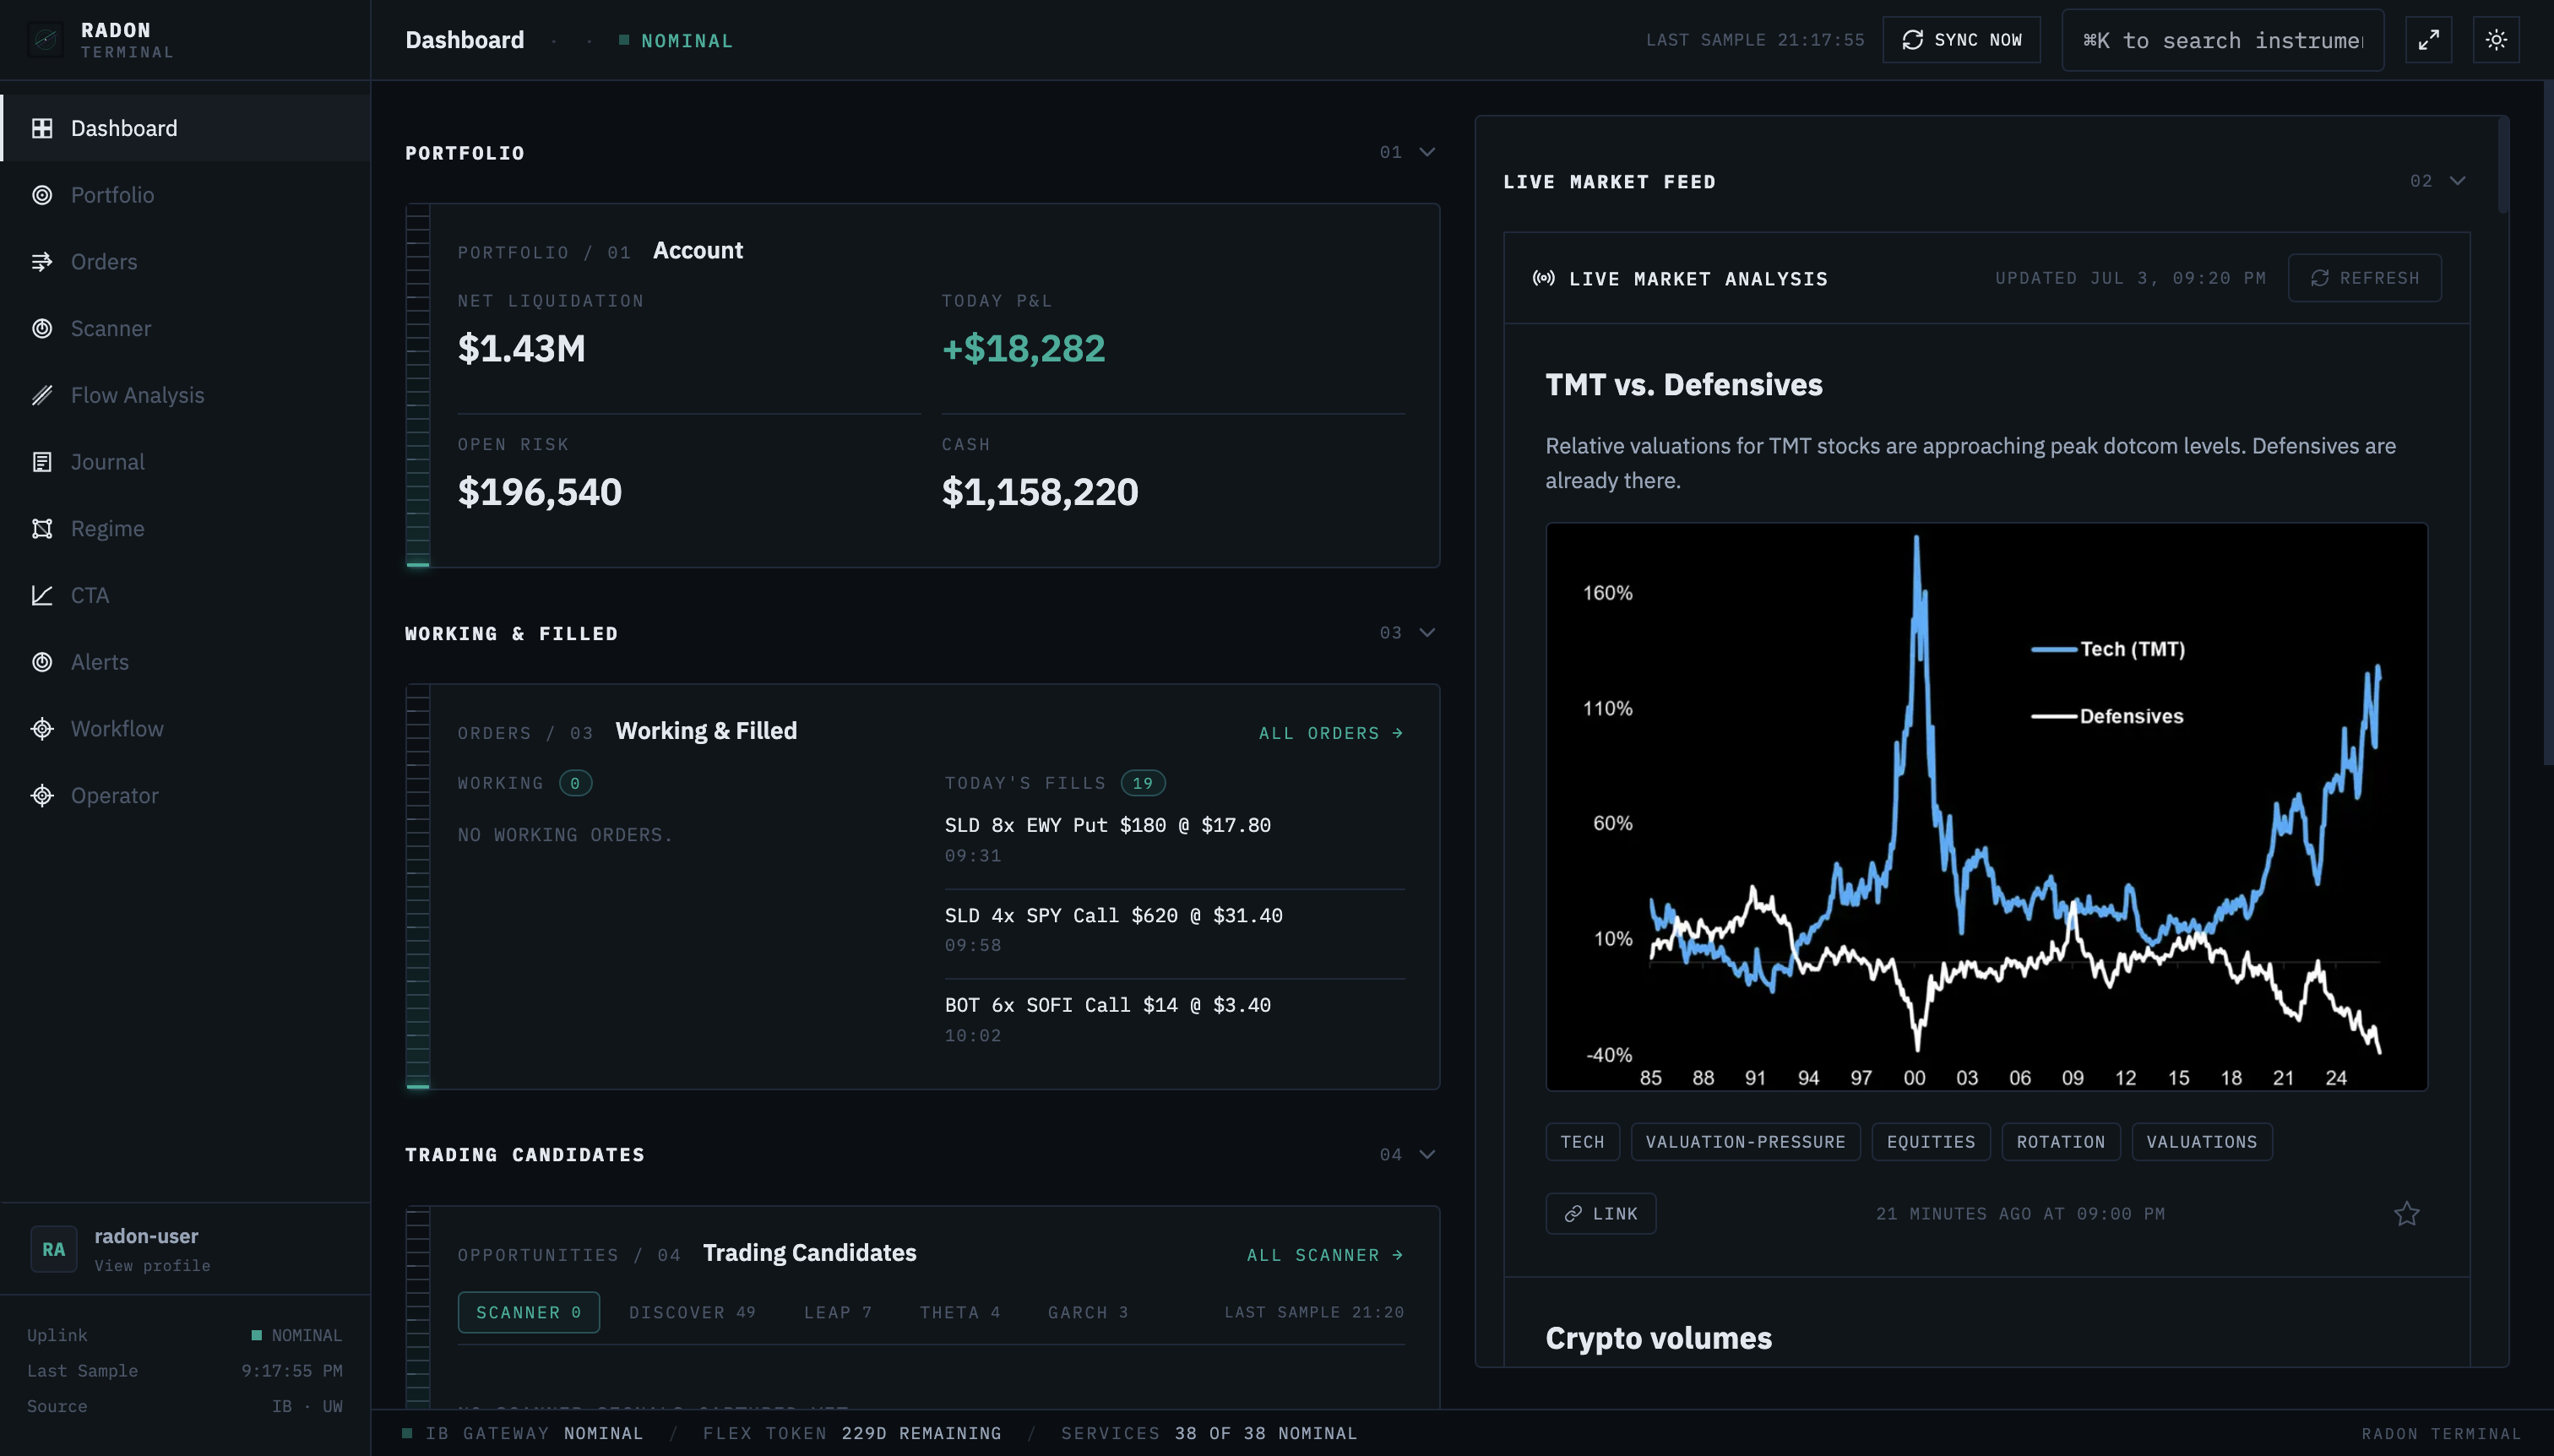
Task: Click the fullscreen expand icon
Action: 2428,40
